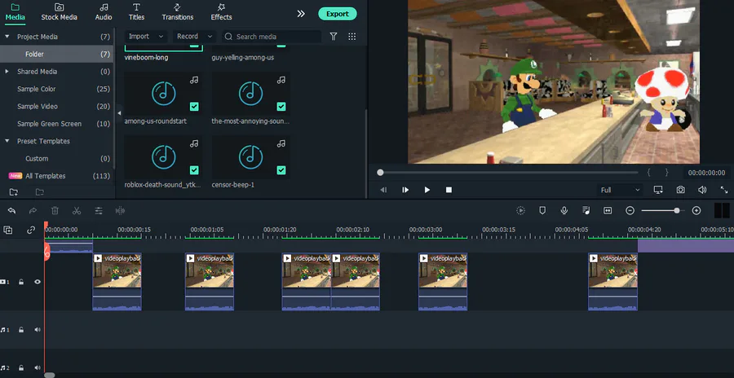Zoom out timeline with minus icon
Image resolution: width=734 pixels, height=378 pixels.
coord(630,210)
